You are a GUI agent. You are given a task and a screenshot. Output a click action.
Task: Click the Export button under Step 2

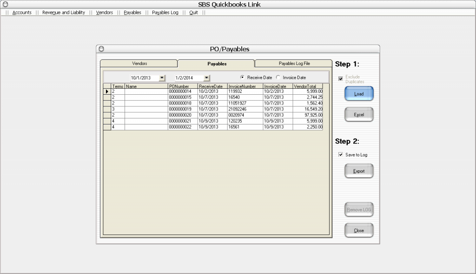pyautogui.click(x=358, y=170)
